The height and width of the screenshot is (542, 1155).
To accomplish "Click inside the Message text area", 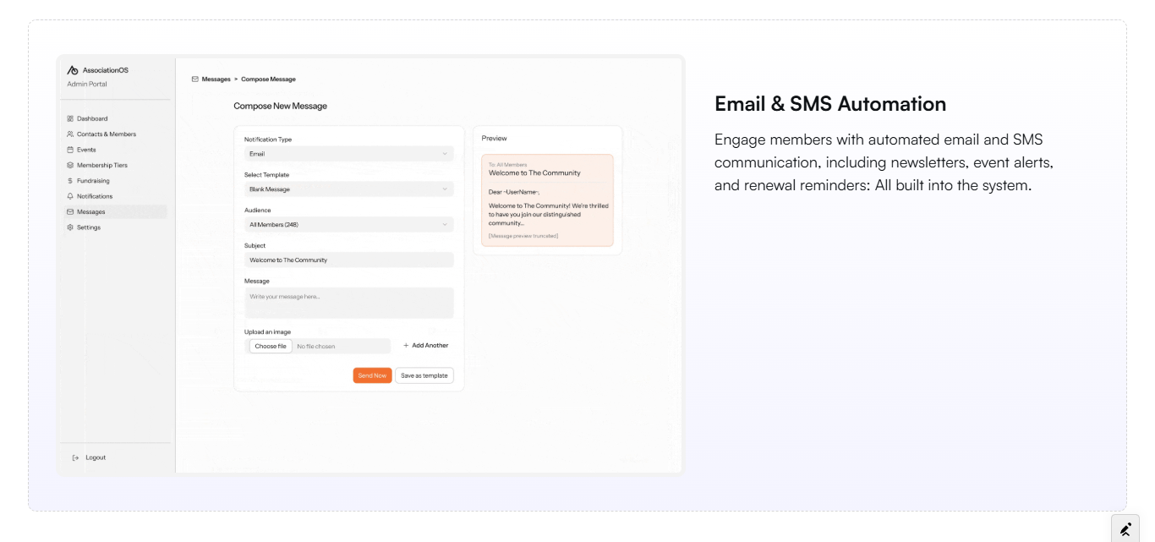I will pyautogui.click(x=349, y=302).
